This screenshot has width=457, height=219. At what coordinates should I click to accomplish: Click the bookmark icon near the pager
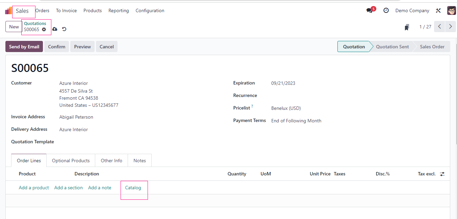407,27
